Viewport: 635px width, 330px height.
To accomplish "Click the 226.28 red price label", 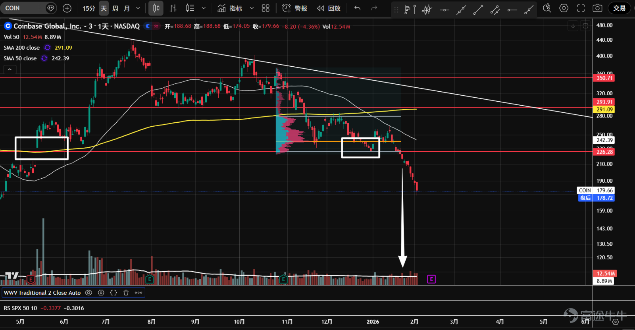I will (x=604, y=152).
